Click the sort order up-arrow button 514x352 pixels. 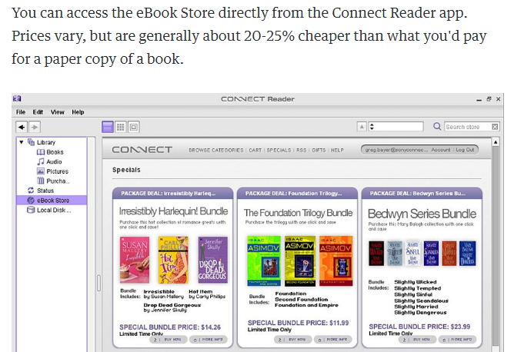point(362,127)
